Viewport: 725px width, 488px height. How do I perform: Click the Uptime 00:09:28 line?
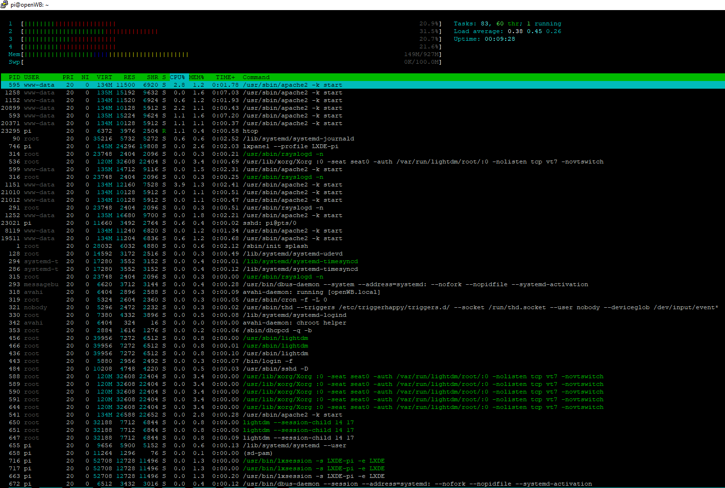485,39
